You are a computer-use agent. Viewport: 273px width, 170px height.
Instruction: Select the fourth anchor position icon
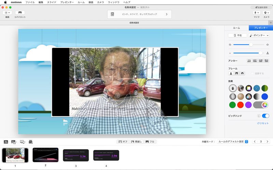click(x=267, y=61)
